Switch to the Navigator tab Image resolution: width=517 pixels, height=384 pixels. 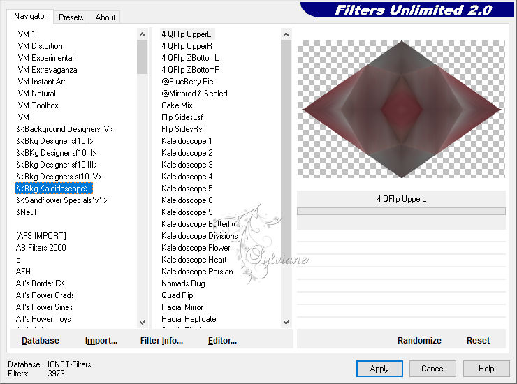coord(30,16)
